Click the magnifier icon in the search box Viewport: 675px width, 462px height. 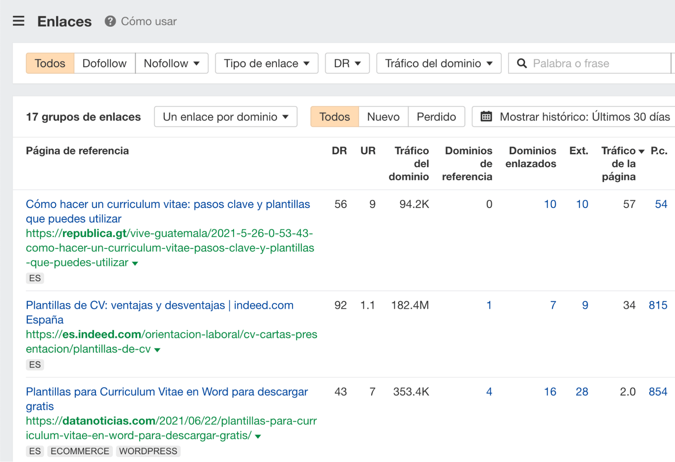(x=522, y=63)
